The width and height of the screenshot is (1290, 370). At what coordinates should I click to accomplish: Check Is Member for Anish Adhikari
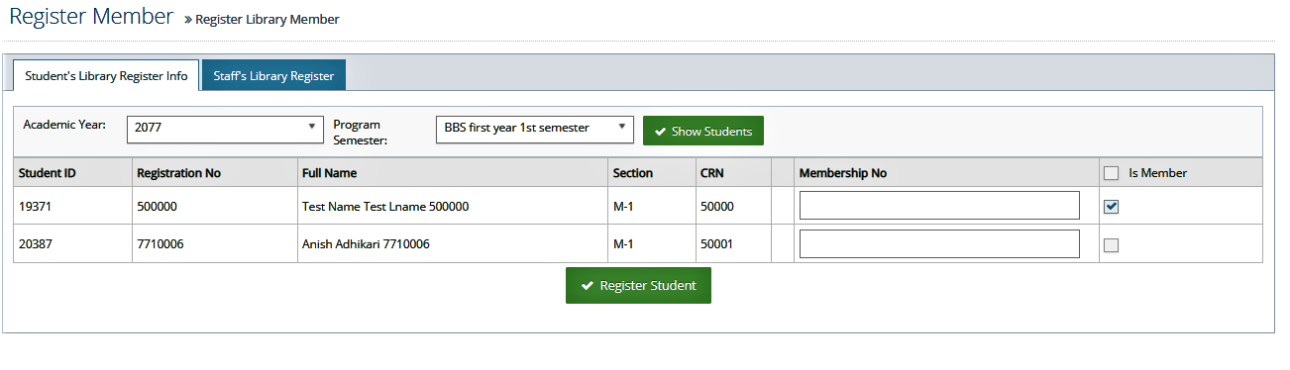coord(1112,245)
